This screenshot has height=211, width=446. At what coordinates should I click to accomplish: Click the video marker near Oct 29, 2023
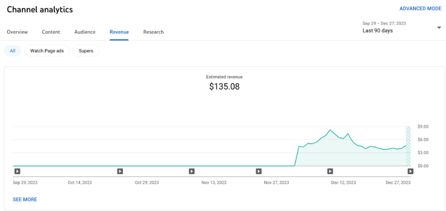coord(192,171)
